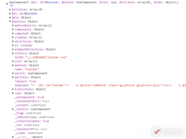Expand the partials Object property
Screen dimensions: 186x139
coord(13,77)
